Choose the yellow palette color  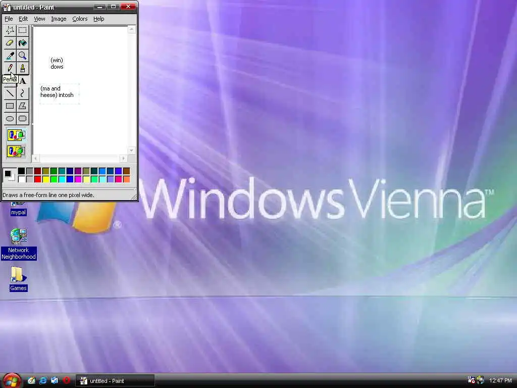coord(45,179)
